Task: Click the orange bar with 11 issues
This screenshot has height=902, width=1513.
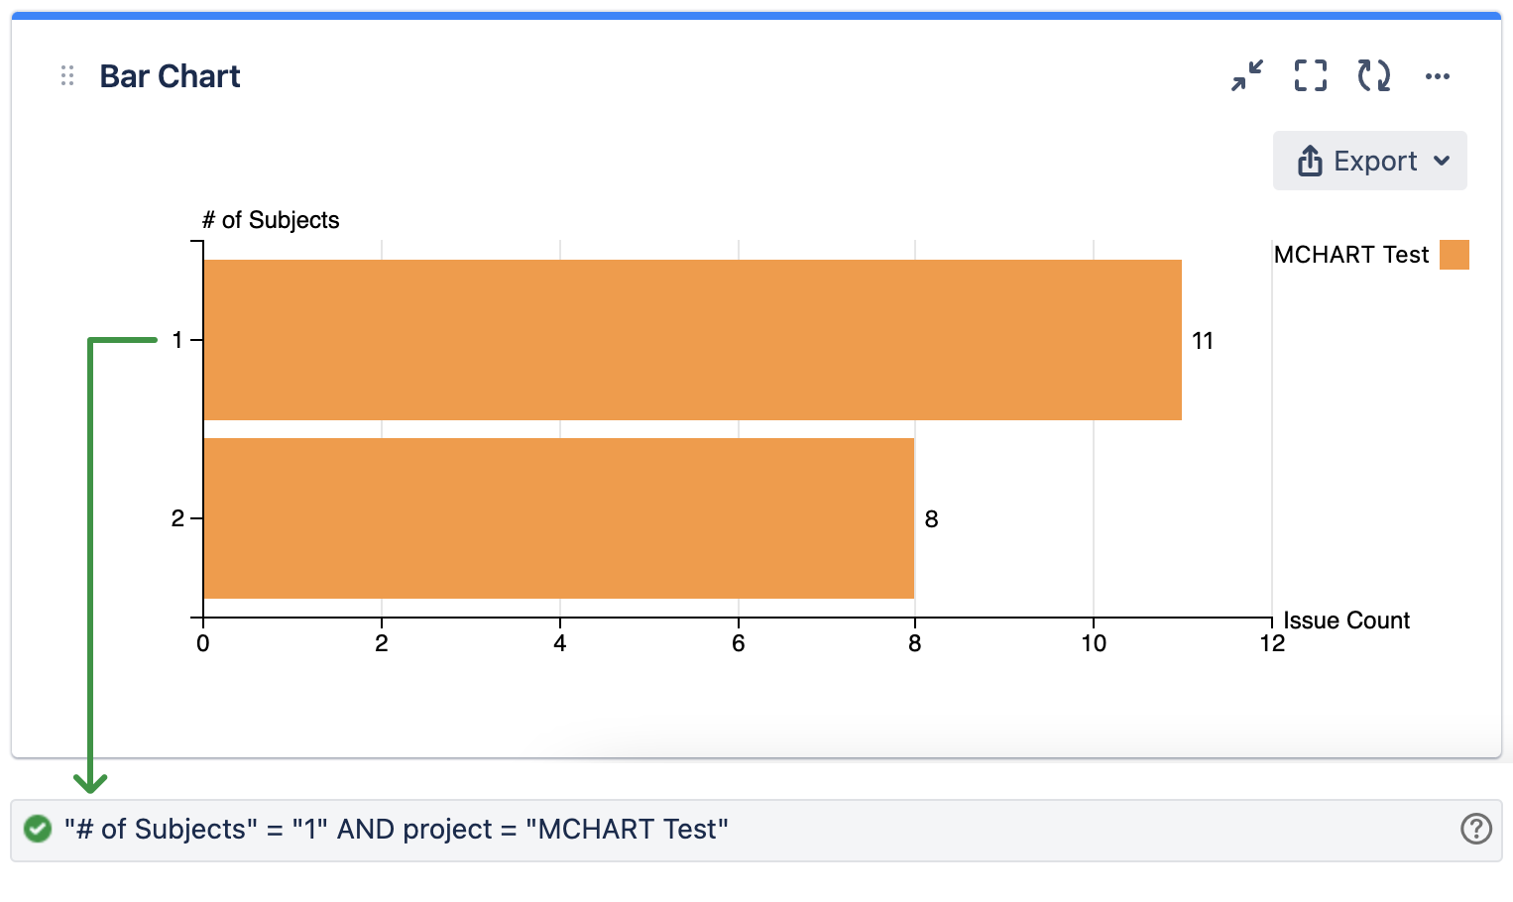Action: click(692, 340)
